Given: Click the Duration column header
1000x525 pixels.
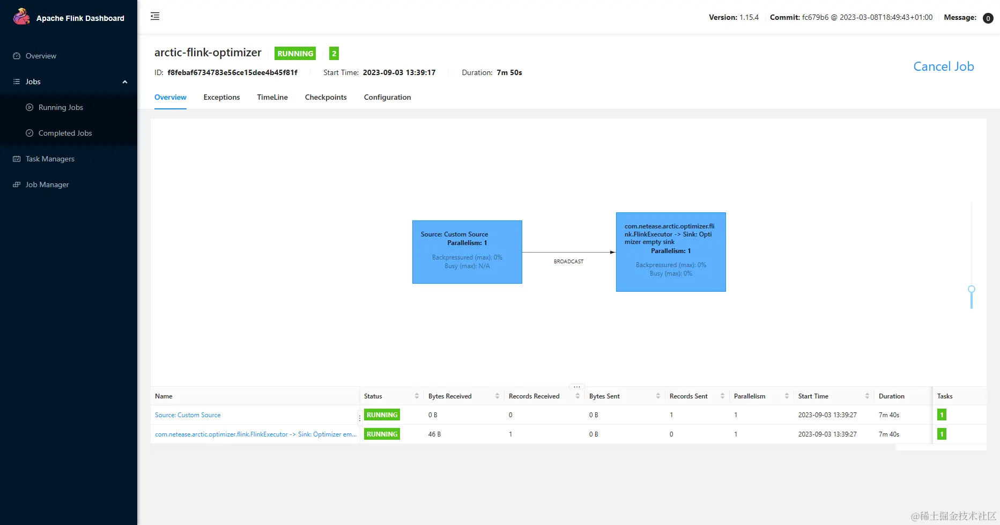Looking at the screenshot, I should (892, 396).
